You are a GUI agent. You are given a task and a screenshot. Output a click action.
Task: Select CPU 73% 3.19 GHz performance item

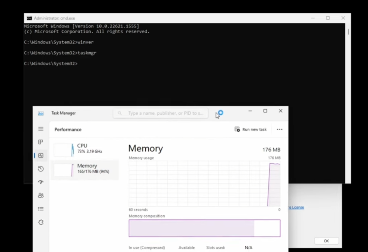click(85, 149)
